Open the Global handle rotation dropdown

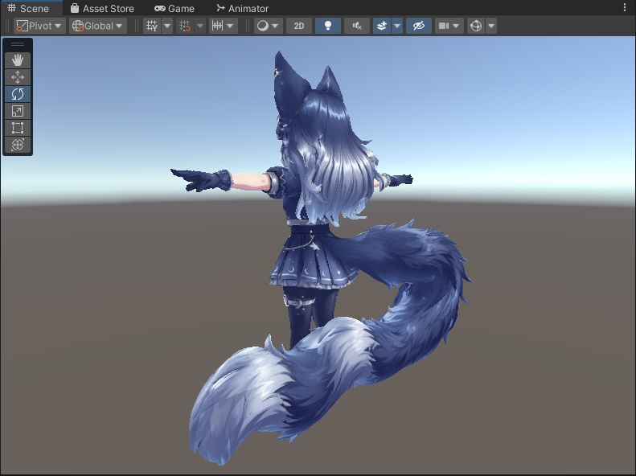pos(97,26)
